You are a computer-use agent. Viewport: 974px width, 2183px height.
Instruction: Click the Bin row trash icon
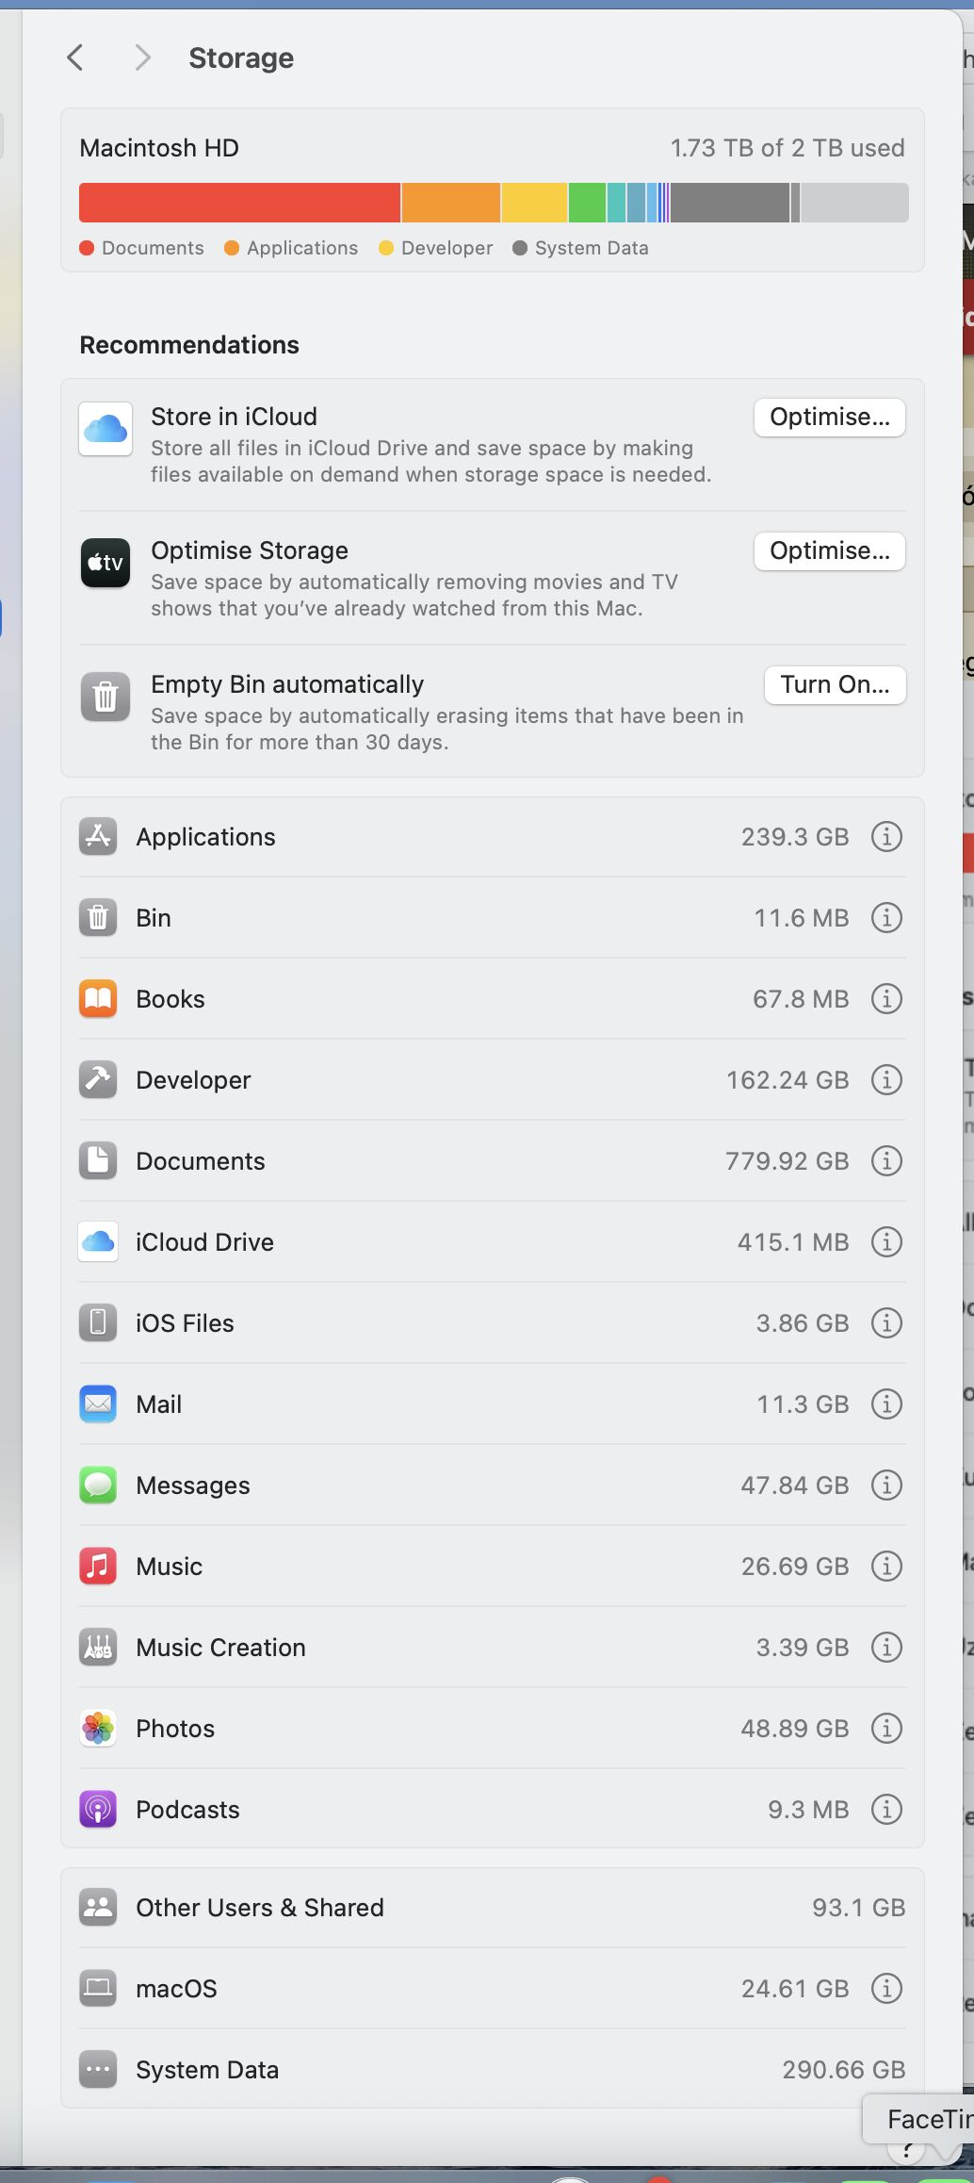pos(98,917)
